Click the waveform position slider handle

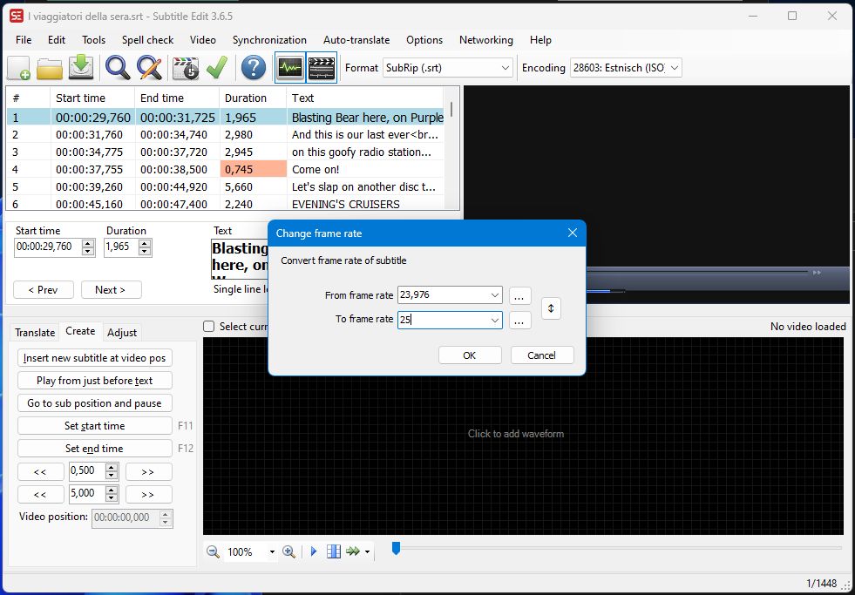[396, 548]
